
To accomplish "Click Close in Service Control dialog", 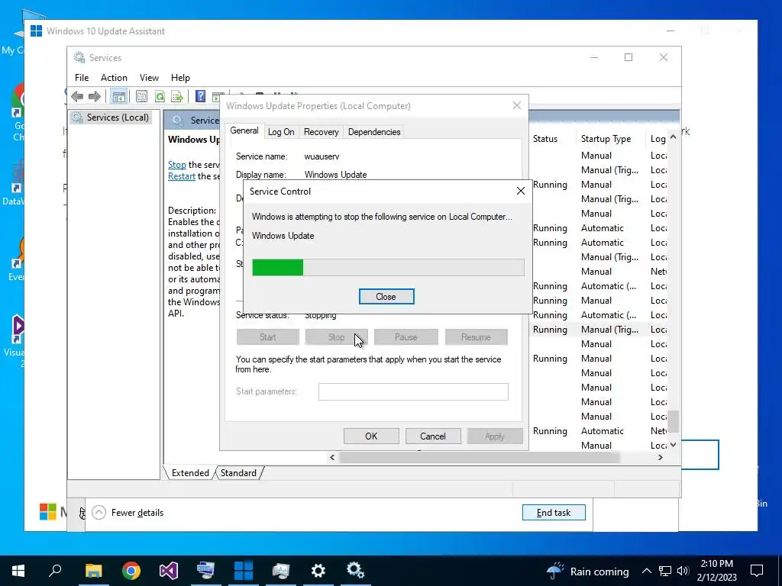I will (x=386, y=297).
